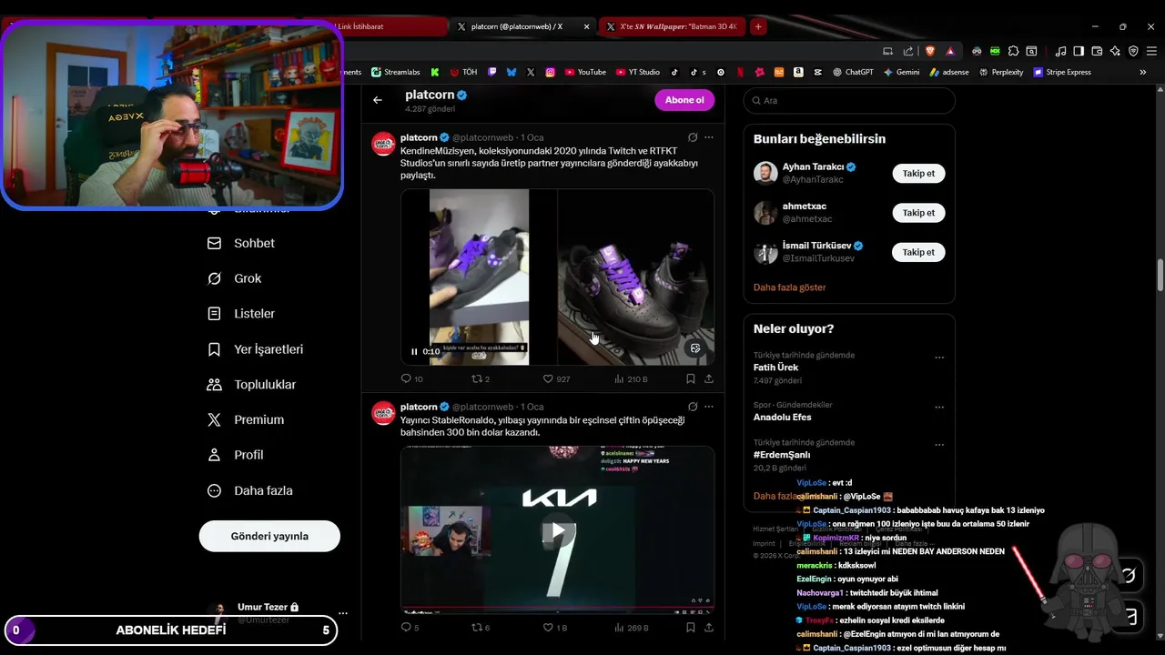1165x655 pixels.
Task: Expand Daha fazla menu in sidebar
Action: point(250,490)
